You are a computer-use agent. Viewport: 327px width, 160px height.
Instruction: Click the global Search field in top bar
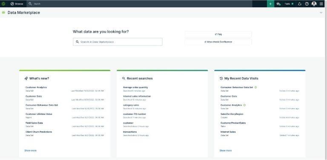pos(140,4)
